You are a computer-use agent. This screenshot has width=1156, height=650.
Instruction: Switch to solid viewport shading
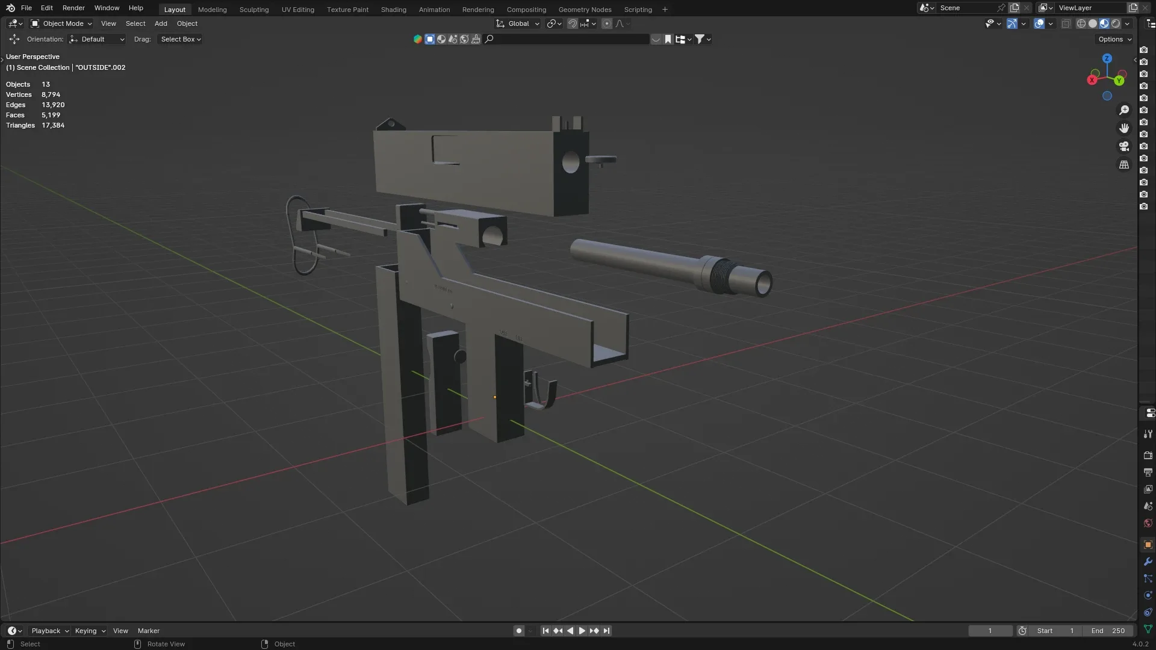[x=1093, y=23]
